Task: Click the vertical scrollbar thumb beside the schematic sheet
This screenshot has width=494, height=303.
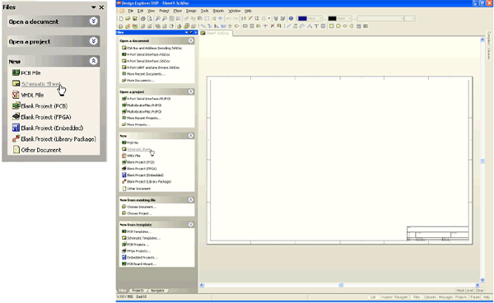Action: point(482,161)
